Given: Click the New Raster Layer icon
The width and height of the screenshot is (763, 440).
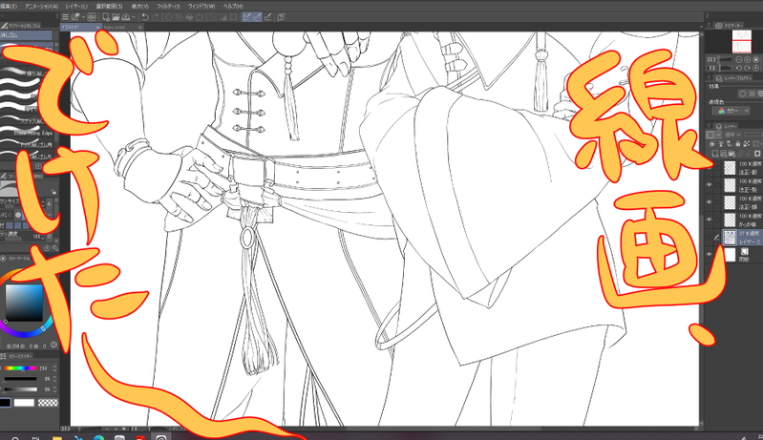Looking at the screenshot, I should coord(715,153).
